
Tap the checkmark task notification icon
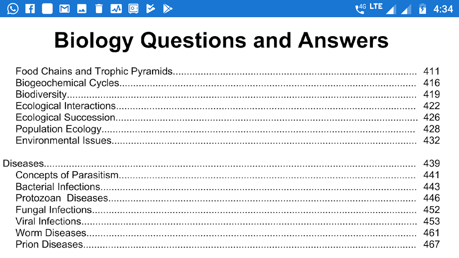(x=150, y=9)
